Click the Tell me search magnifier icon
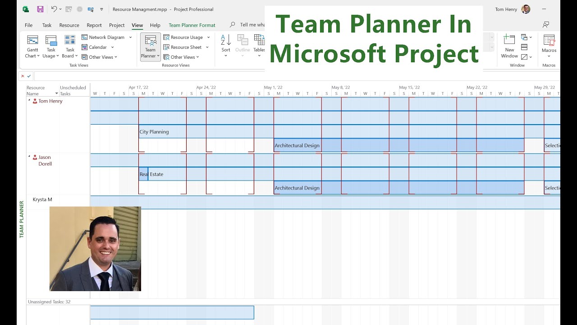 coord(233,25)
